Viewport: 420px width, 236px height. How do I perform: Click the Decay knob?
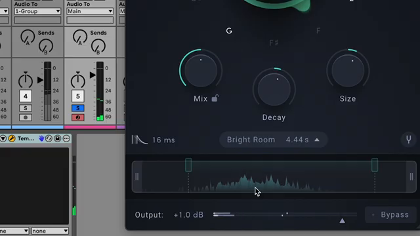pos(274,90)
